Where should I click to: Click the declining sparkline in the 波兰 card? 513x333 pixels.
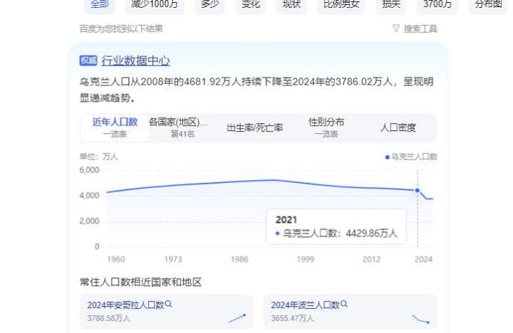tap(420, 319)
